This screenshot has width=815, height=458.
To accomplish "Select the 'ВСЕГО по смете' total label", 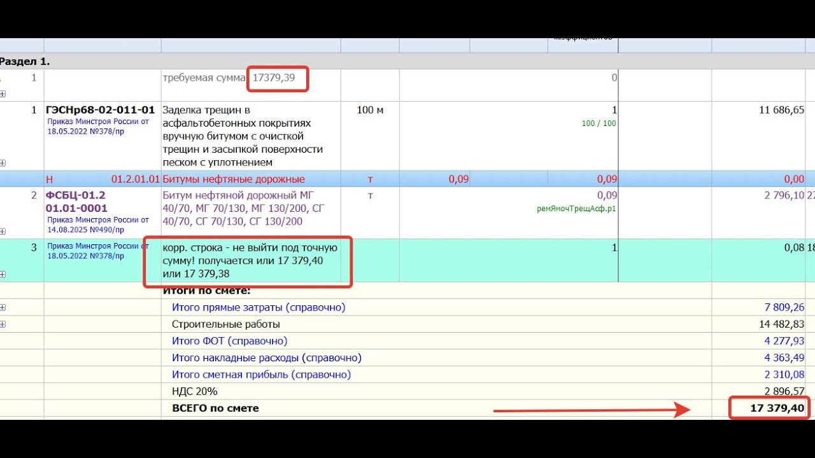I will tap(215, 408).
